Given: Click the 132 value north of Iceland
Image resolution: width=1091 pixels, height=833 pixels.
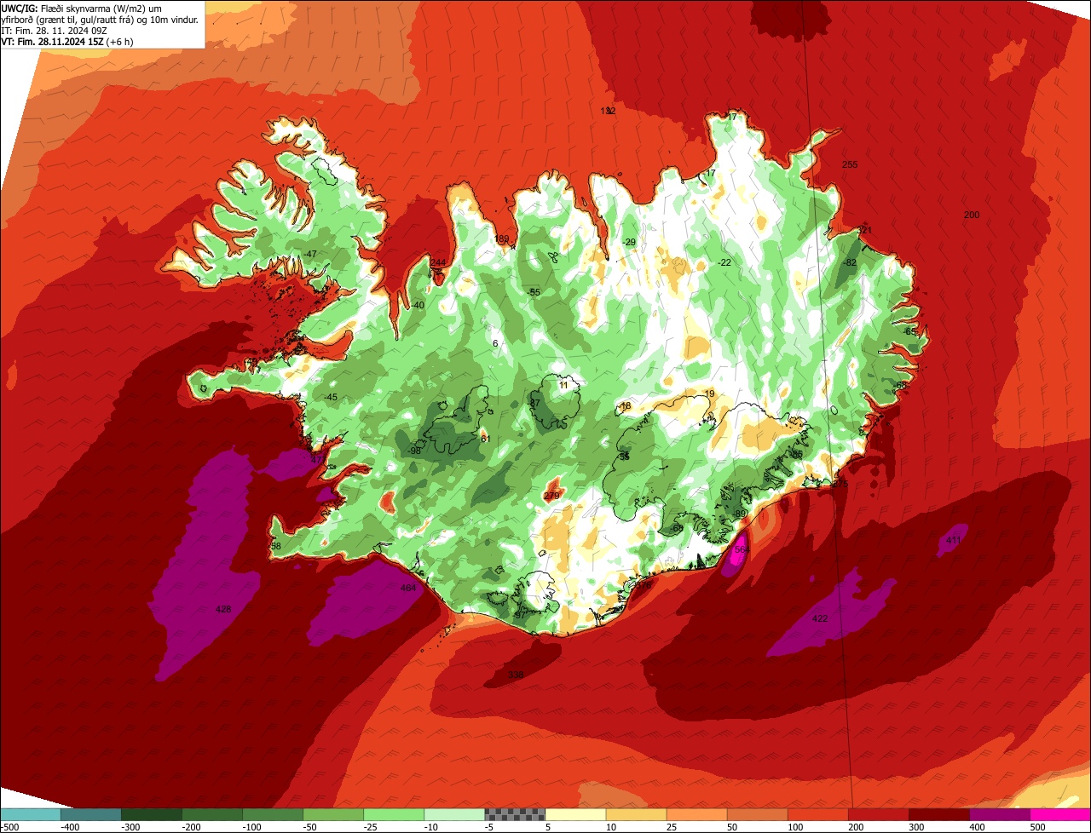Looking at the screenshot, I should (x=608, y=112).
